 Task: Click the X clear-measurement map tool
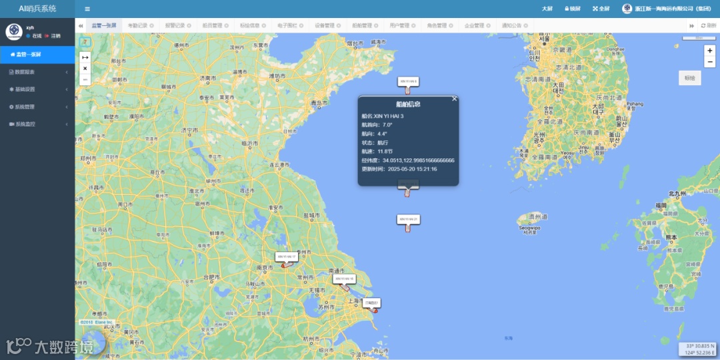85,69
